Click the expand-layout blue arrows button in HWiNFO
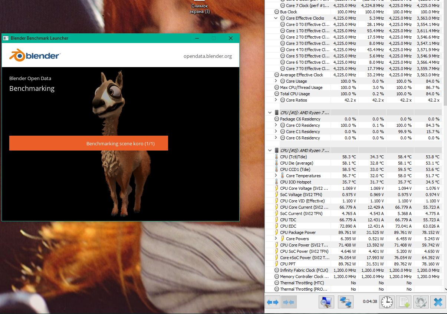The width and height of the screenshot is (447, 314). 273,302
